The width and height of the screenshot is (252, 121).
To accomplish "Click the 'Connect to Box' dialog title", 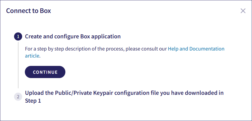I will [29, 11].
